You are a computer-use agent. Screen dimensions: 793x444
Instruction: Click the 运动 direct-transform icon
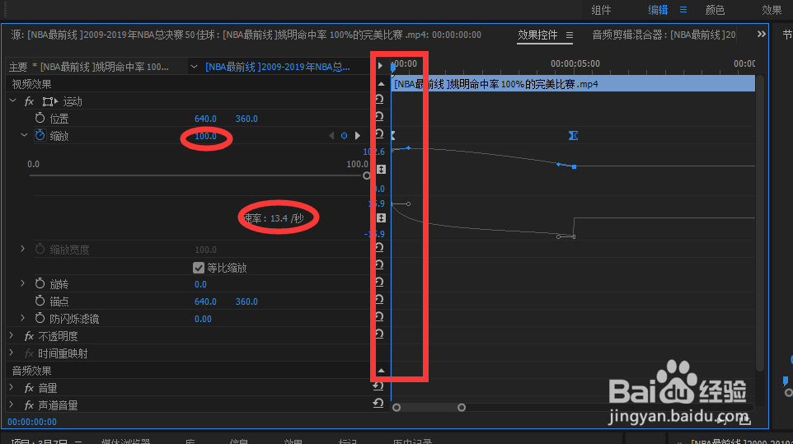coord(50,101)
